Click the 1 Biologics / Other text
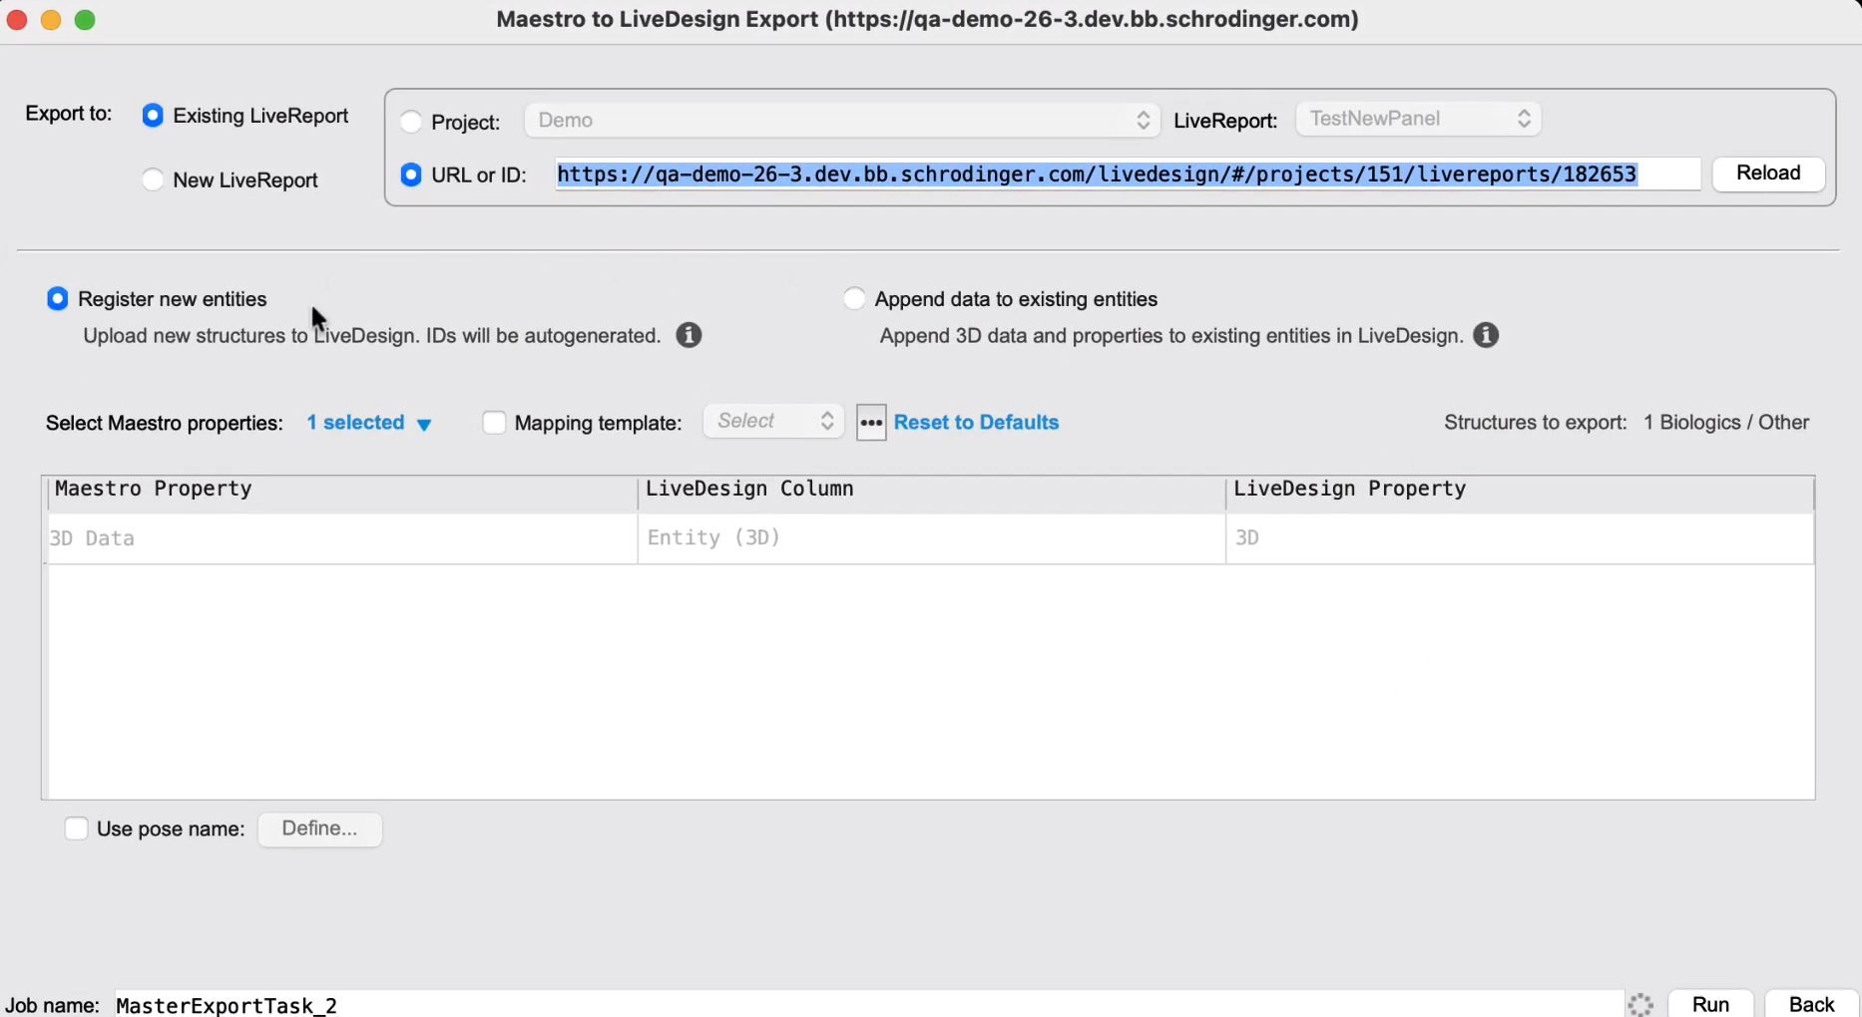 [1726, 423]
